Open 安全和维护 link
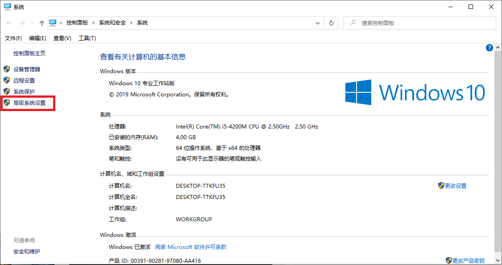502x265 pixels. point(27,252)
